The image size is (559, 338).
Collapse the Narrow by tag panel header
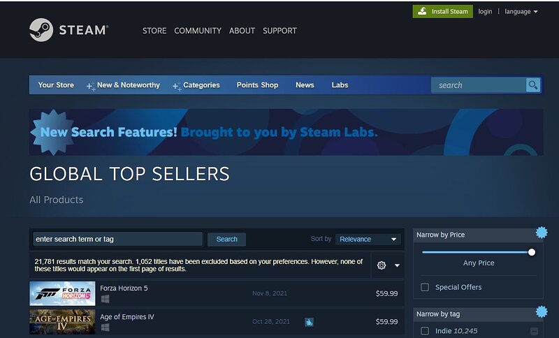[x=478, y=314]
